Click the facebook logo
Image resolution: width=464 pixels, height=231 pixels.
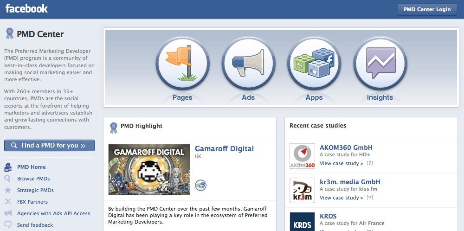(26, 8)
